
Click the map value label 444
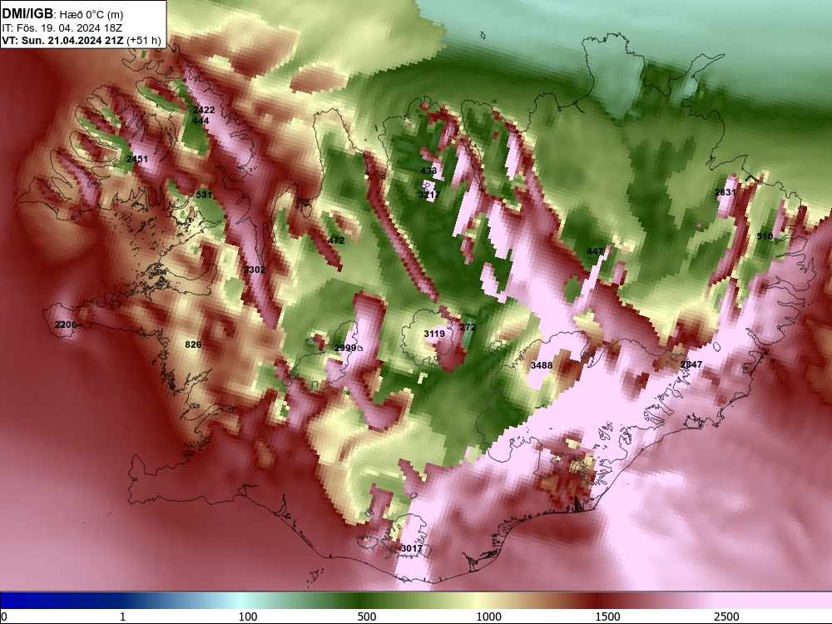[x=201, y=121]
